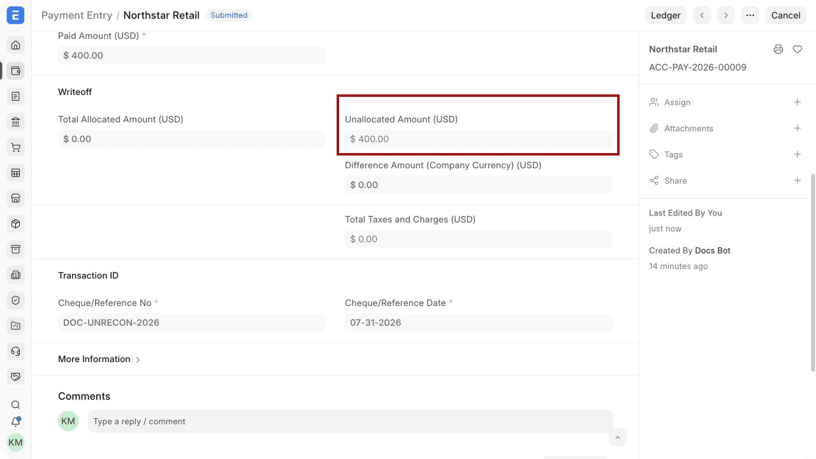This screenshot has height=459, width=816.
Task: Open the three-dot actions menu
Action: pos(750,15)
